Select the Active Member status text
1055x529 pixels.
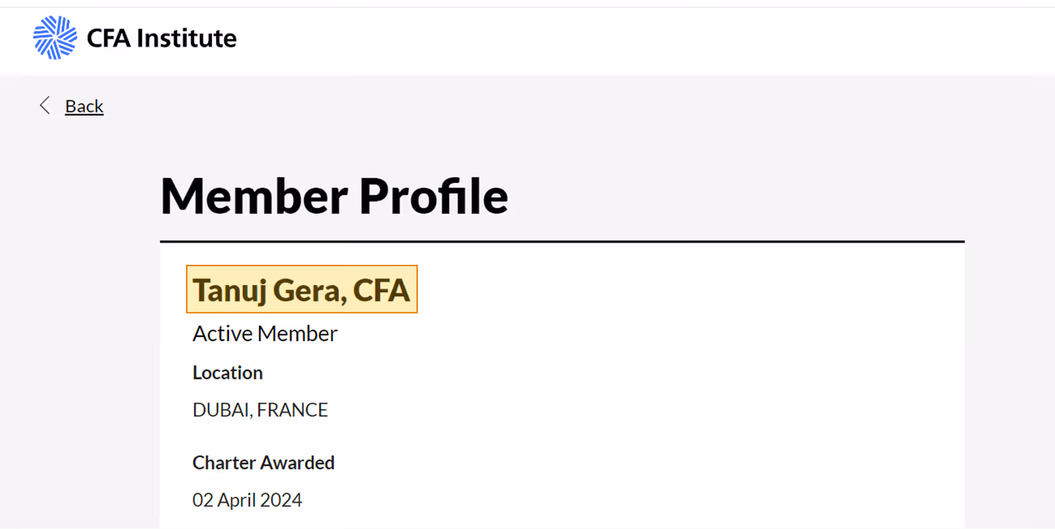pyautogui.click(x=264, y=333)
